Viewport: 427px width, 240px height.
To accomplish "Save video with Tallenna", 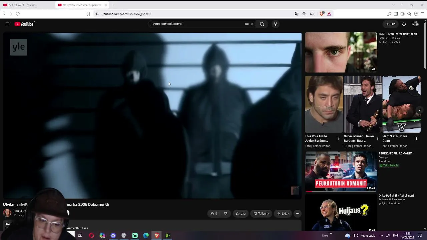I will click(261, 214).
